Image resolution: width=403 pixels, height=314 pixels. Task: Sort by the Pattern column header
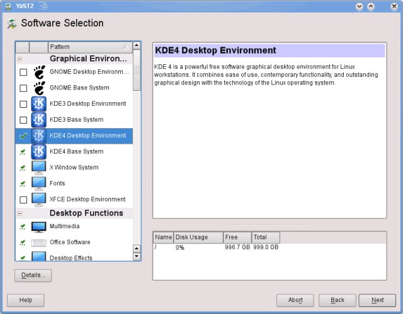[90, 47]
